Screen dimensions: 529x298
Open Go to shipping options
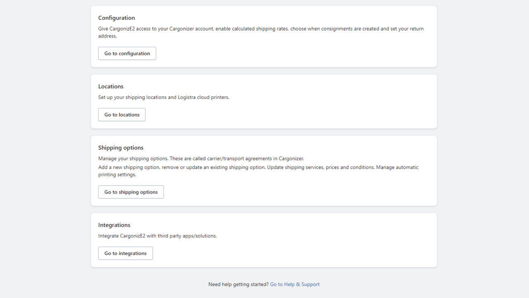131,192
